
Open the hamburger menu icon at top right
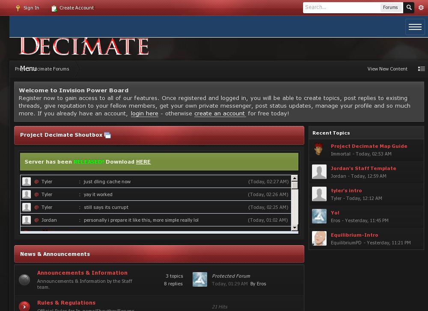[415, 26]
